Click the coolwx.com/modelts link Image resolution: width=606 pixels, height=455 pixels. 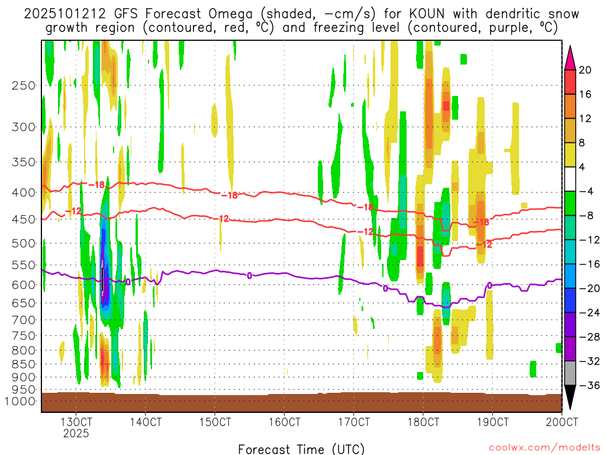point(544,448)
